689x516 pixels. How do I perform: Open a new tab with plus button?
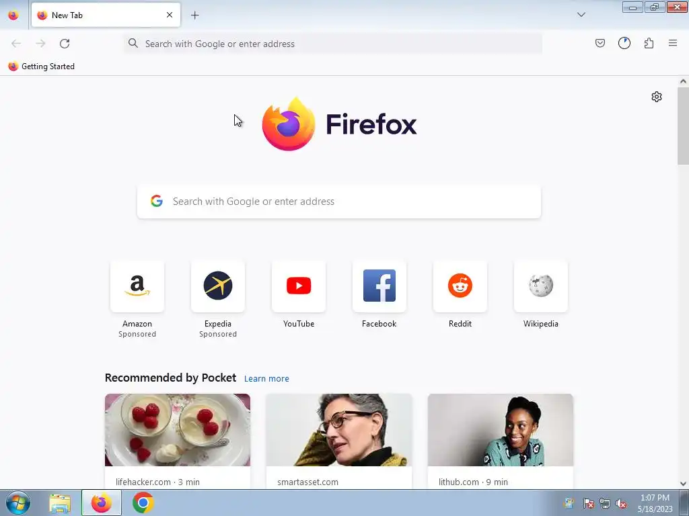(x=194, y=15)
